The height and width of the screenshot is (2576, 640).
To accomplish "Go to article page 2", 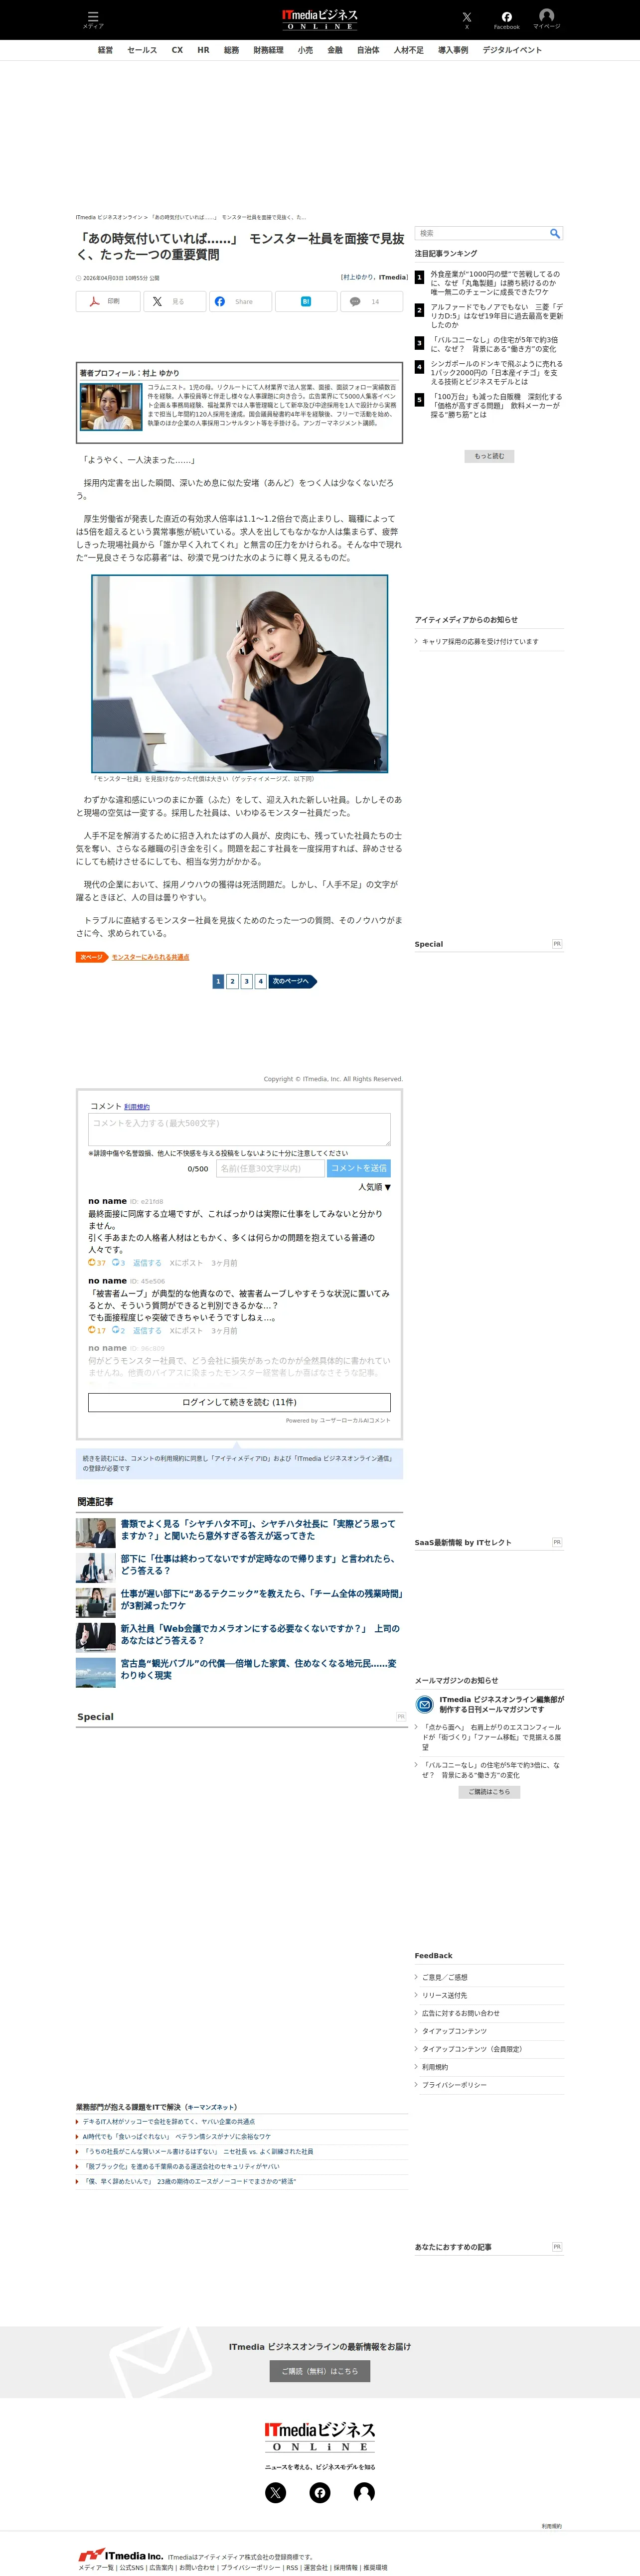I will point(232,981).
